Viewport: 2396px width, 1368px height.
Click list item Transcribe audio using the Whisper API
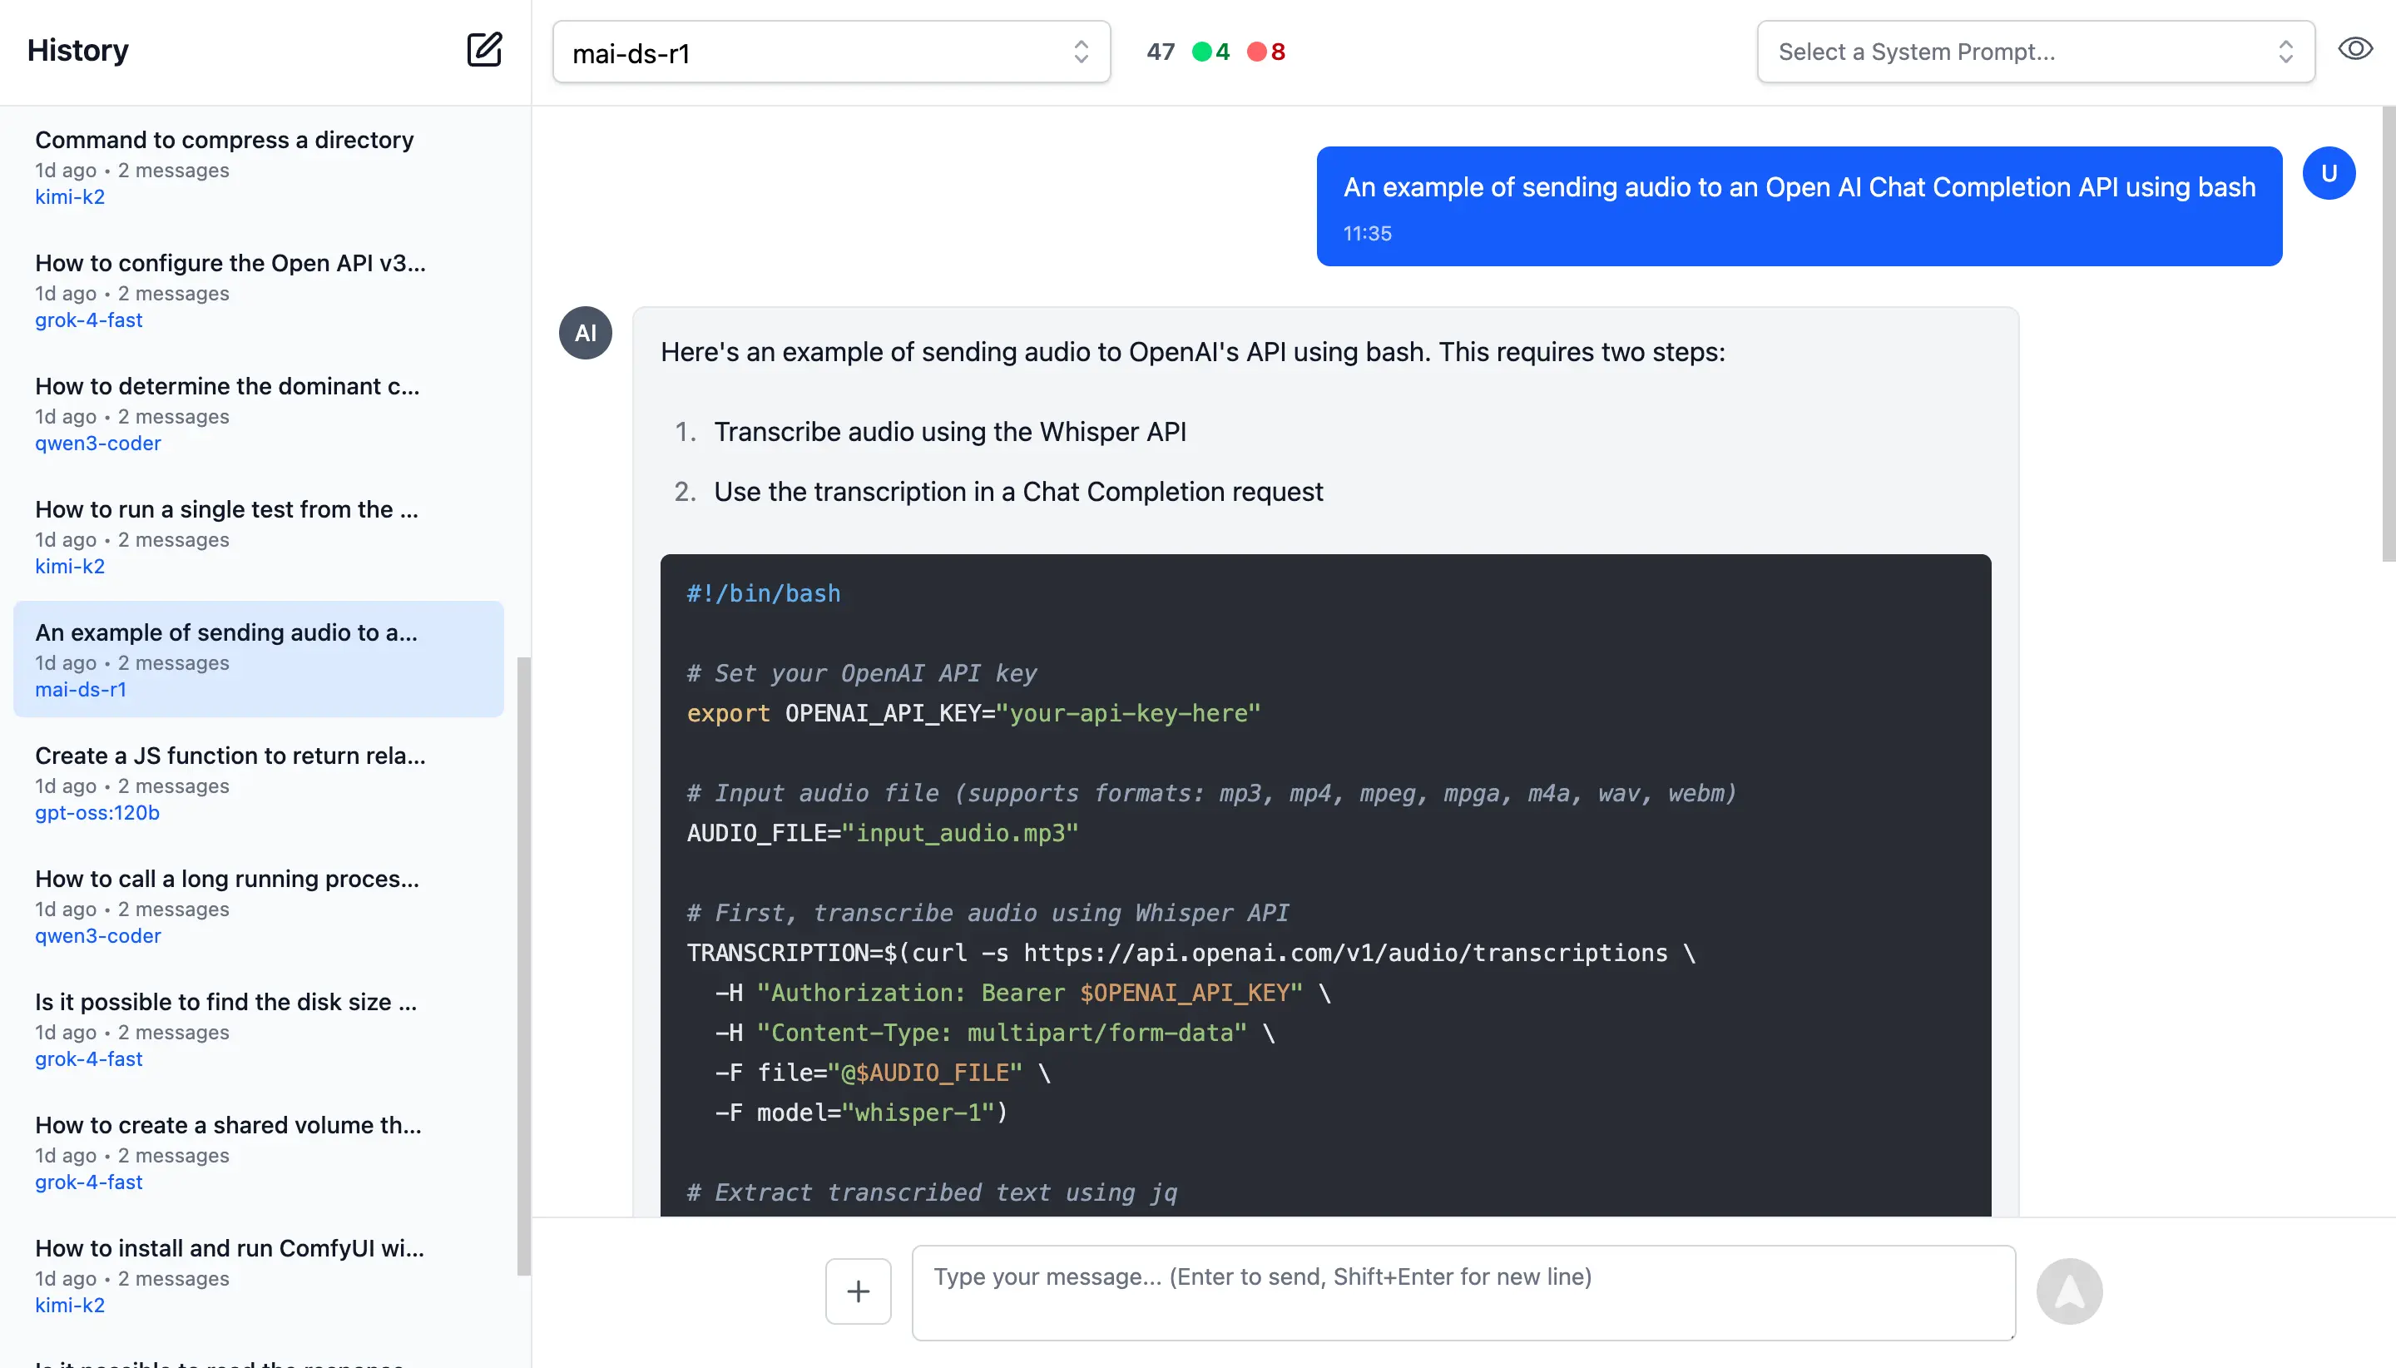tap(949, 431)
